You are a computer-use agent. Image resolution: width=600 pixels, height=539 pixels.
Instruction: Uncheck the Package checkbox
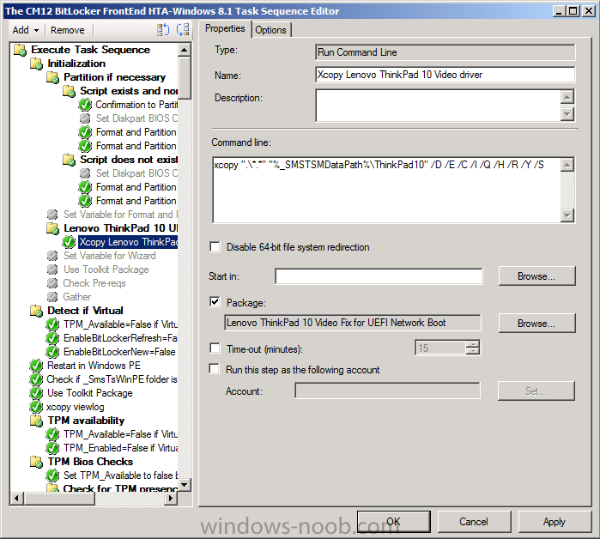pos(215,302)
